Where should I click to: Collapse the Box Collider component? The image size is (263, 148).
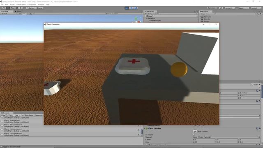pyautogui.click(x=145, y=129)
